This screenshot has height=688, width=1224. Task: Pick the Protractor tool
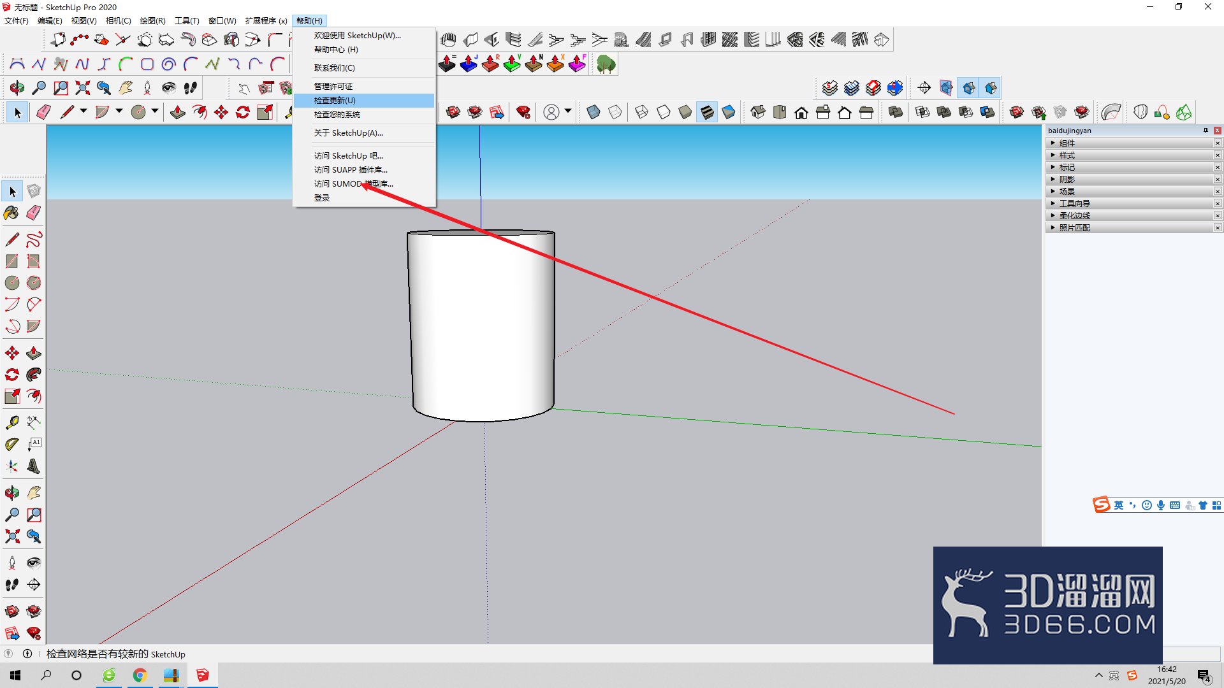pos(12,444)
